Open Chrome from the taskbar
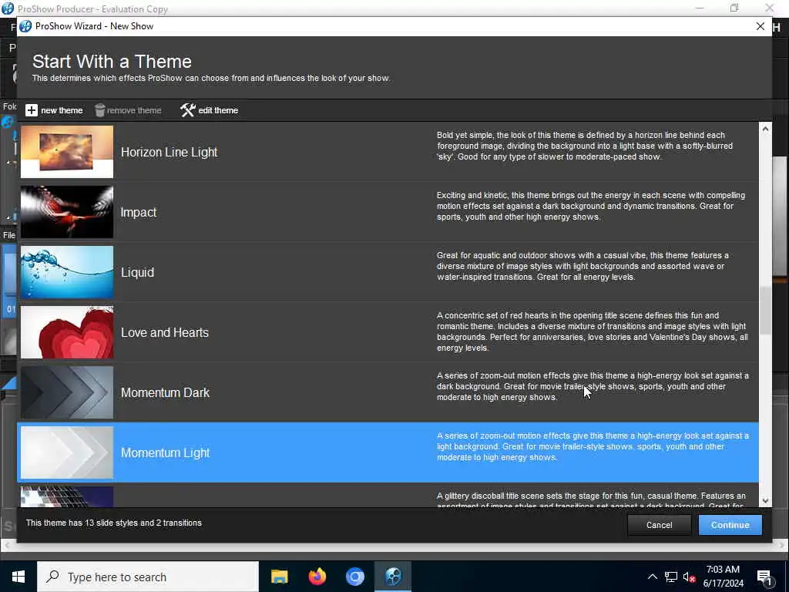Screen dimensions: 789x592 (x=354, y=577)
